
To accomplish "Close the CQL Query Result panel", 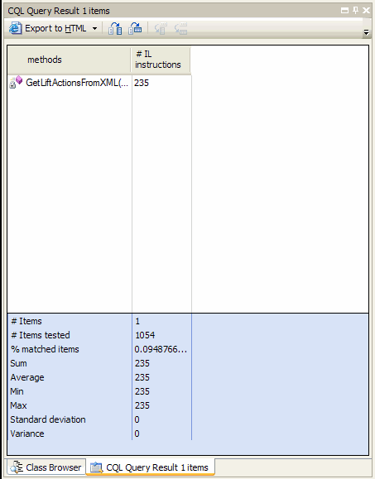I will (366, 11).
